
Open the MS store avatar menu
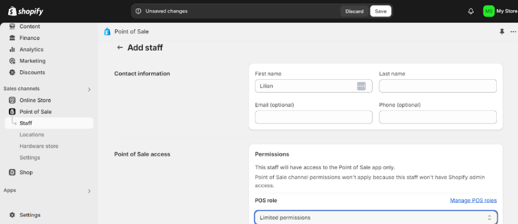pos(489,11)
